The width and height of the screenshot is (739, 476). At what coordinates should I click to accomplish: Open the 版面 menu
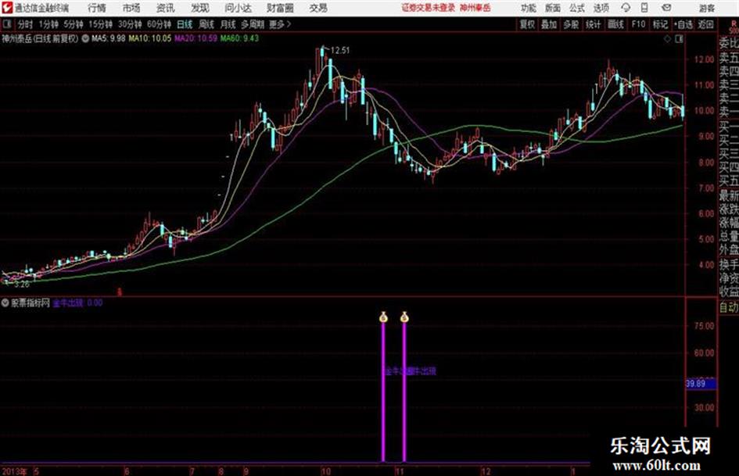pyautogui.click(x=553, y=8)
